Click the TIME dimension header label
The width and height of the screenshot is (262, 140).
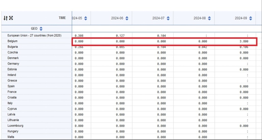pyautogui.click(x=62, y=18)
